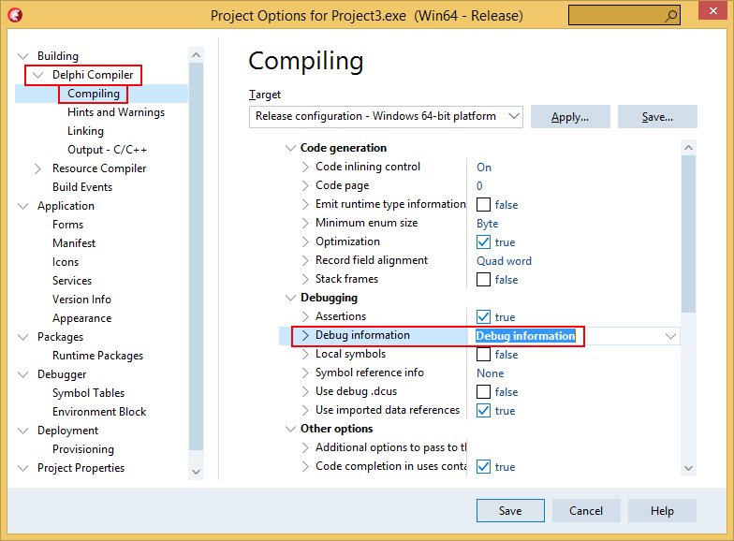Viewport: 734px width, 541px height.
Task: Click the Symbol reference None value
Action: coord(491,373)
